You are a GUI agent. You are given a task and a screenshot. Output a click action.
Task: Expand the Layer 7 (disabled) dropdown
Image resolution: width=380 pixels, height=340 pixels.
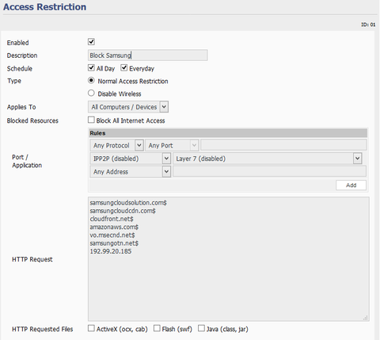point(268,159)
